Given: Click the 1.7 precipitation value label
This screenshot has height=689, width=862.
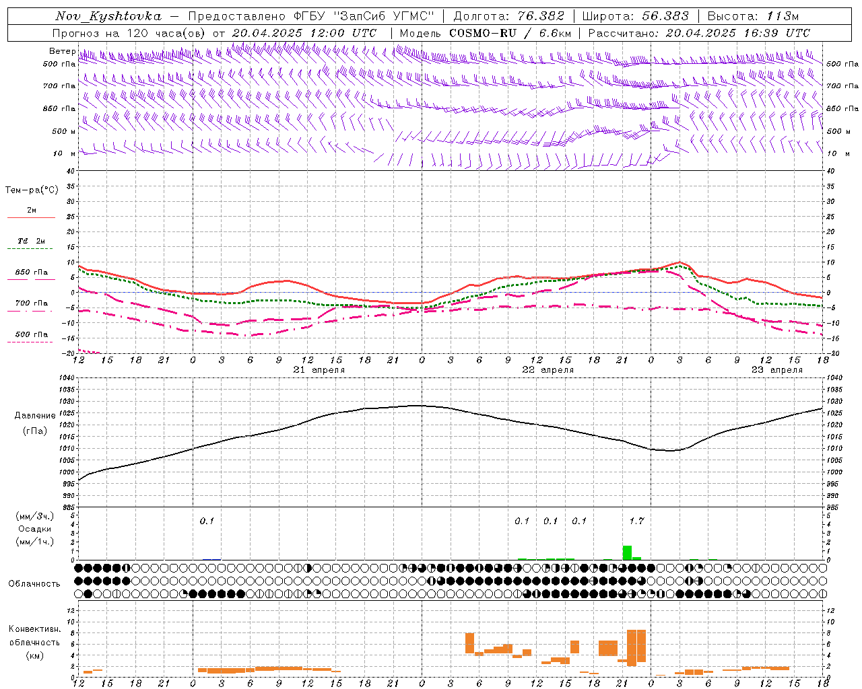Looking at the screenshot, I should click(636, 521).
